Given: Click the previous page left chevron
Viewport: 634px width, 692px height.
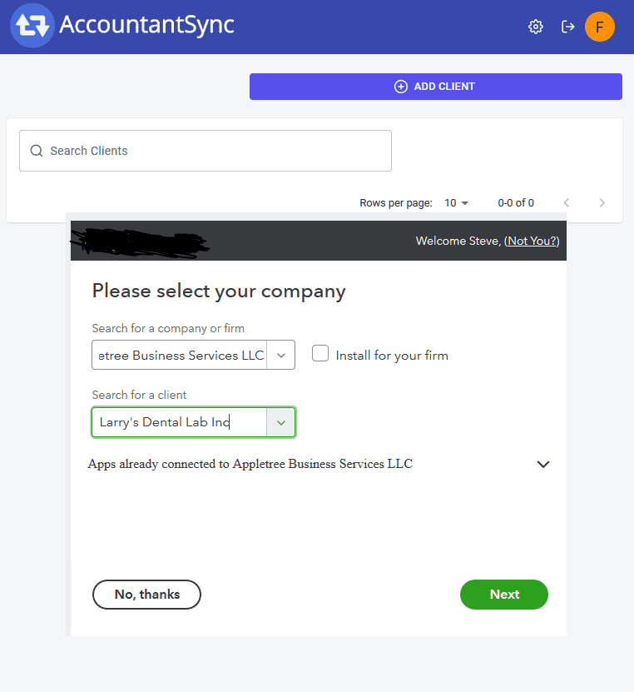Looking at the screenshot, I should 567,202.
